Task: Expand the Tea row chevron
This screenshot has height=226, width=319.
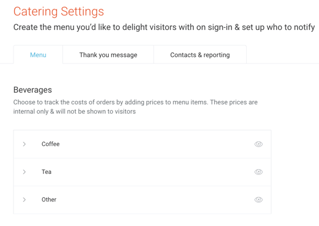Action: click(24, 172)
